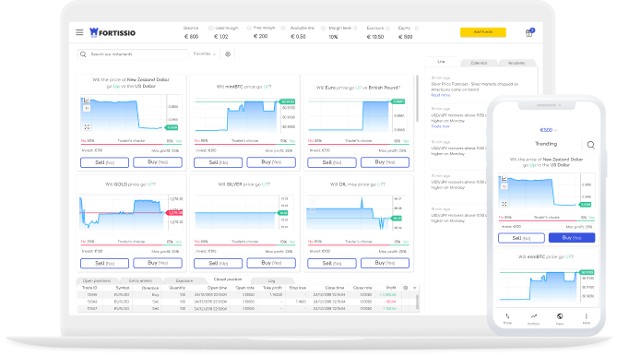Click trader's choice bar on OIL card
The image size is (617, 356).
[359, 244]
